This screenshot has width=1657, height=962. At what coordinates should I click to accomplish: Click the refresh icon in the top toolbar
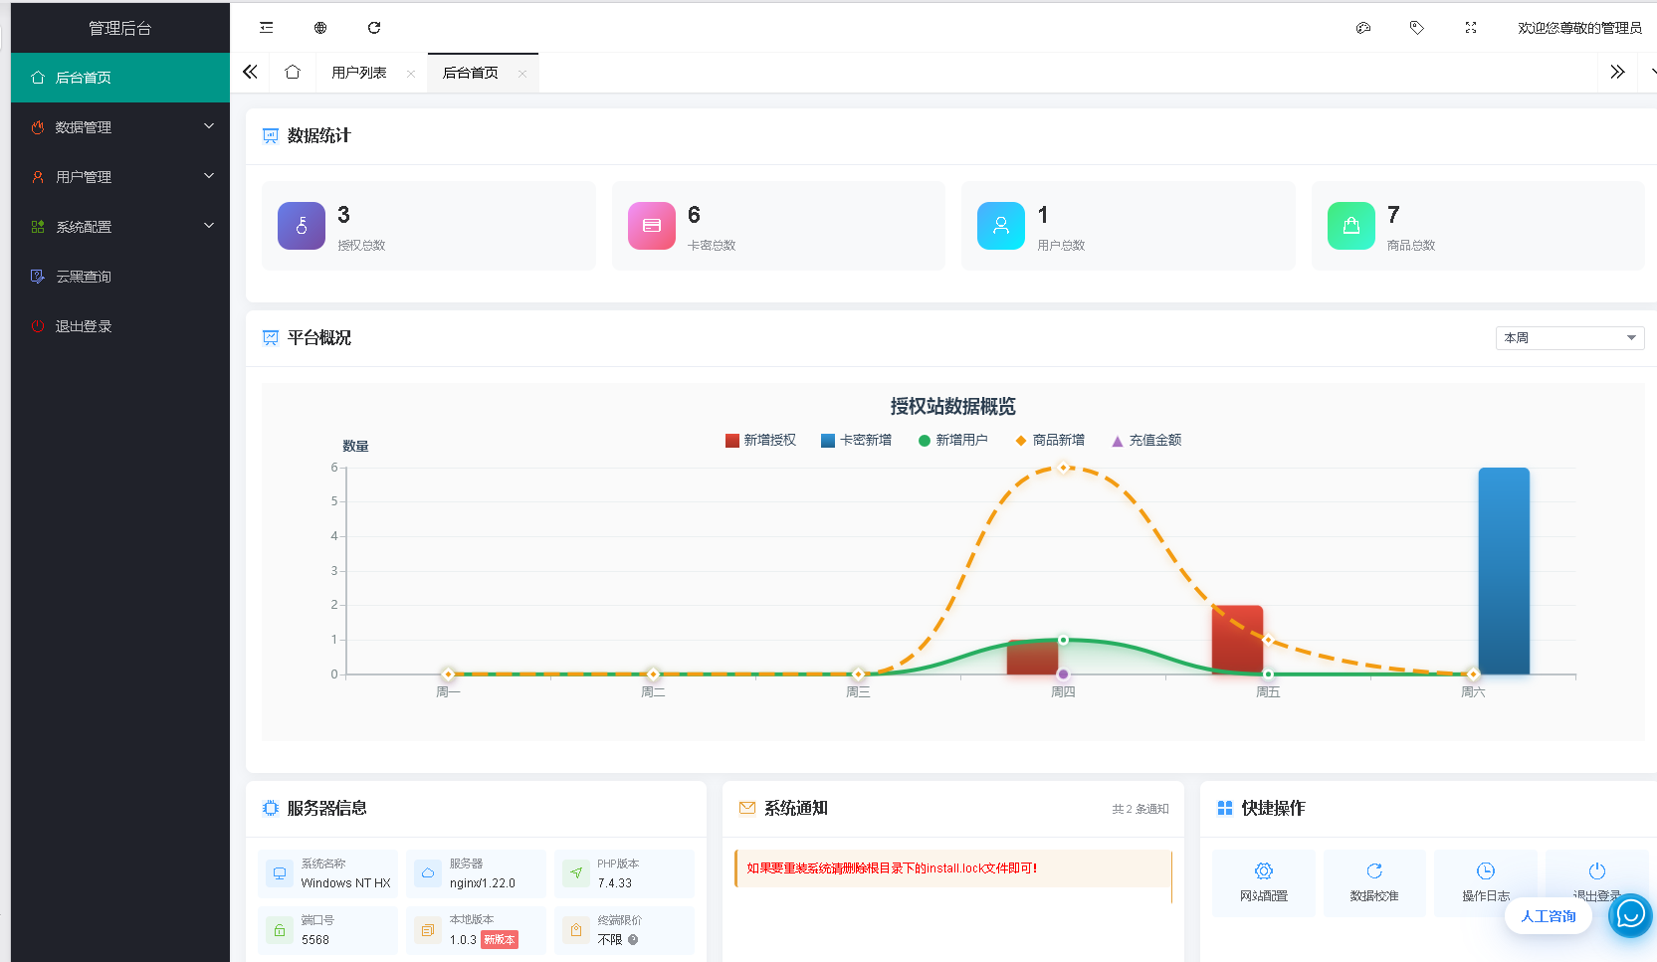pyautogui.click(x=373, y=27)
